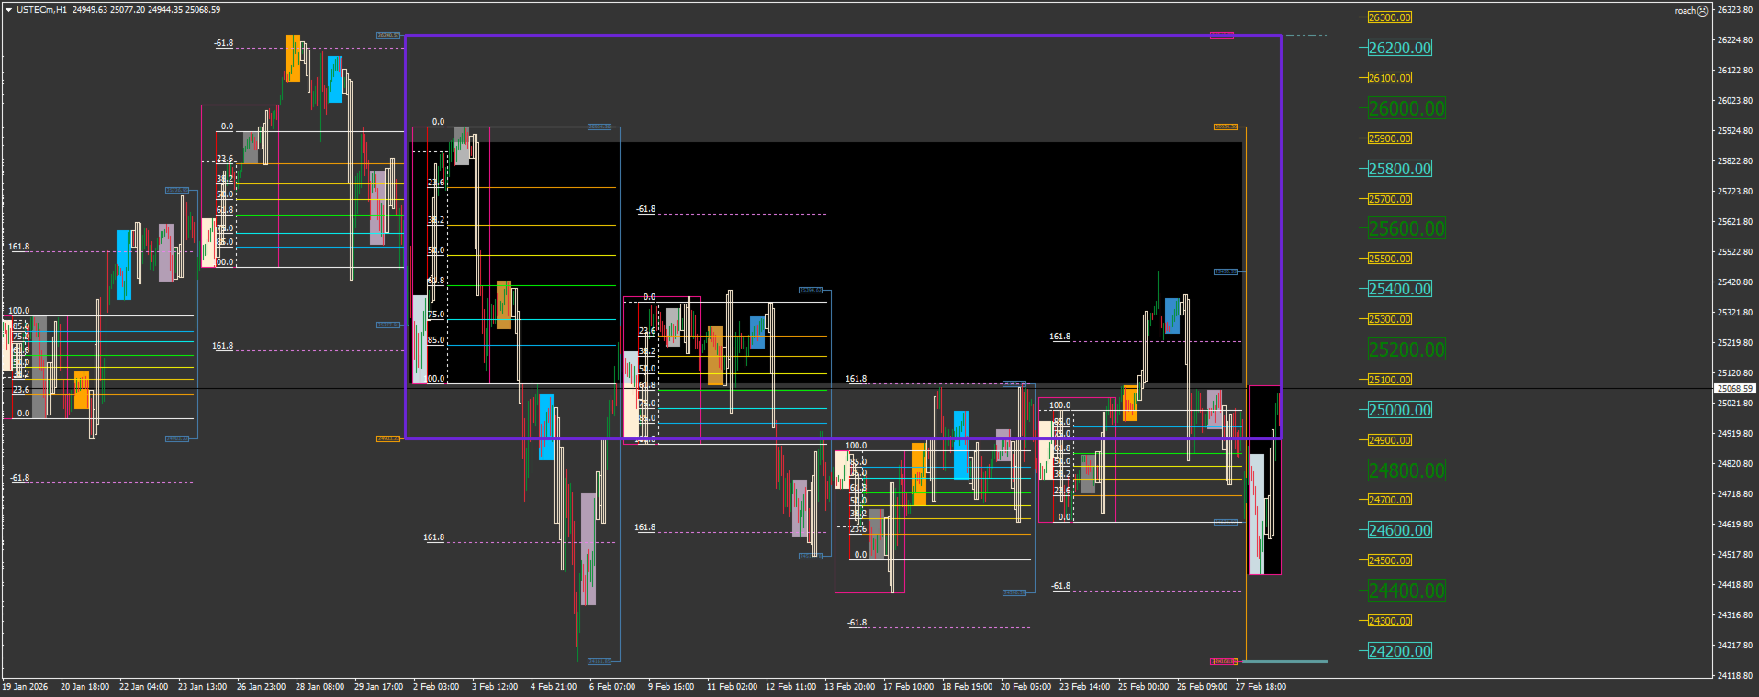This screenshot has height=697, width=1759.
Task: Select the 26200.00 cyan price level label
Action: [1399, 48]
